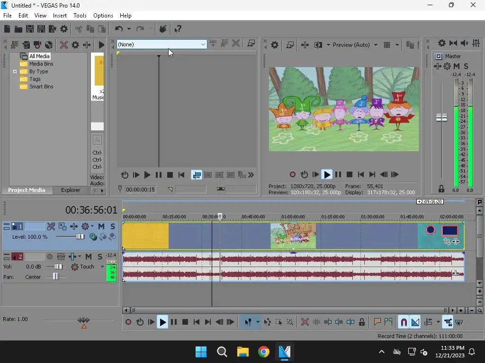485x363 pixels.
Task: Click the What's This help icon
Action: [x=178, y=29]
